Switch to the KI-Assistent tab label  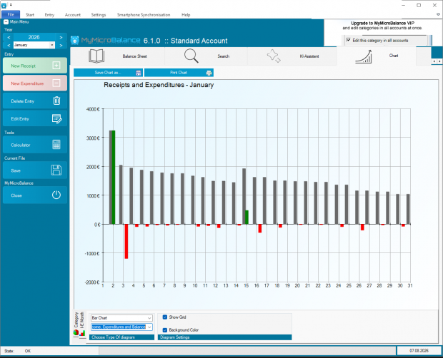[309, 56]
